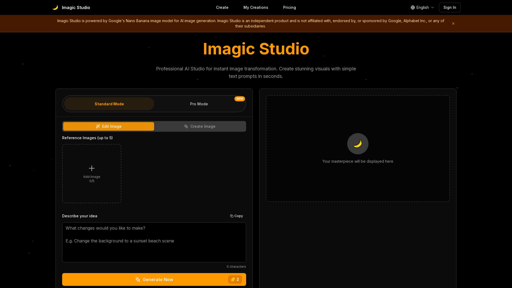Click the banana logo icon in header

click(x=55, y=7)
